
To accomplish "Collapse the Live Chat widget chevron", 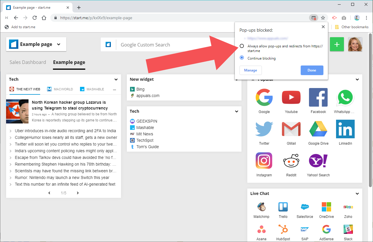I will pyautogui.click(x=357, y=194).
